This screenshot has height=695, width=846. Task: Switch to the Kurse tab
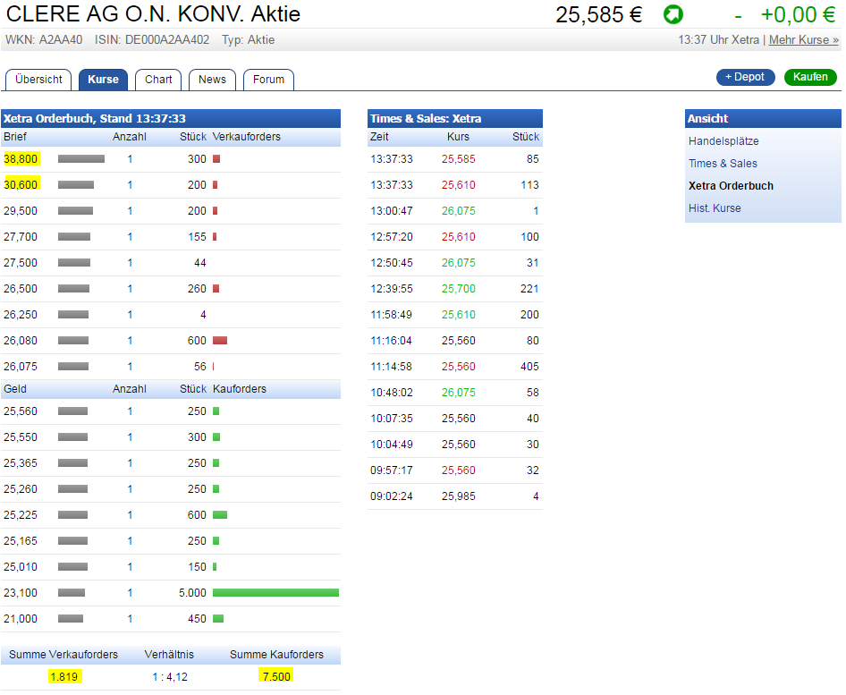point(103,80)
